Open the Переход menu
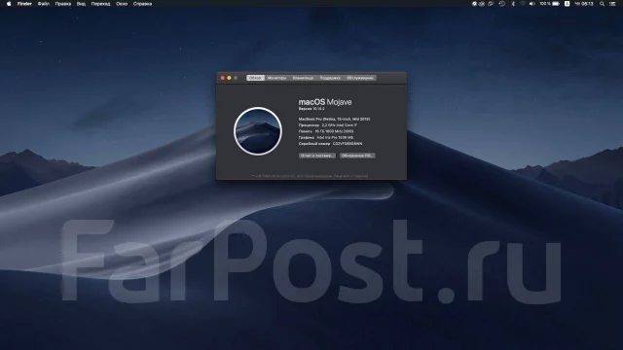 coord(101,4)
